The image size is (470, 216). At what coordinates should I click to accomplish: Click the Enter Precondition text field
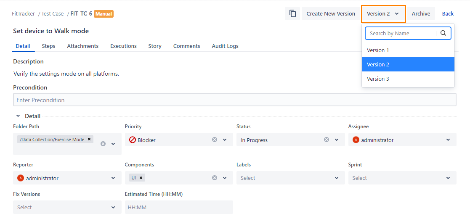pyautogui.click(x=234, y=100)
